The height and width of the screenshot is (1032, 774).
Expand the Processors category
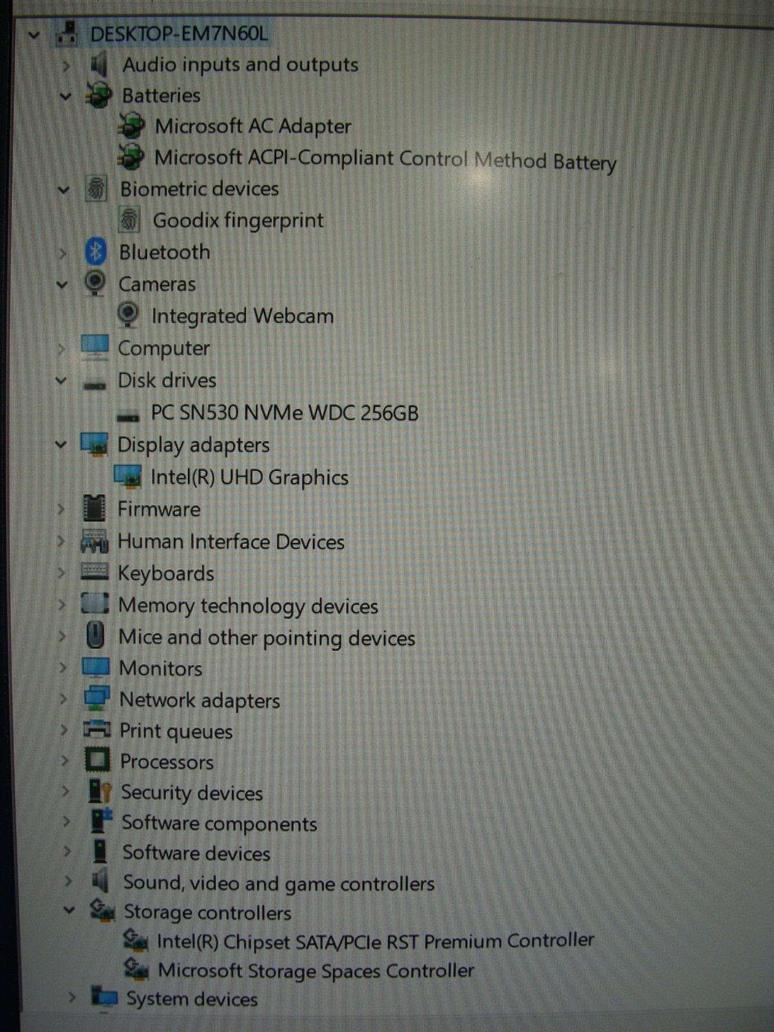(x=64, y=760)
